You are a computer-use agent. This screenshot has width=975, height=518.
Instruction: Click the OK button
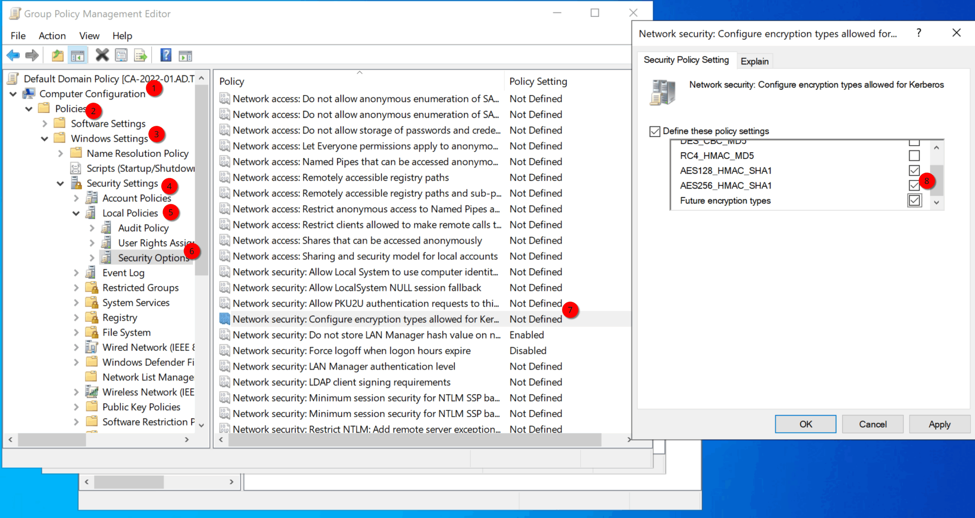[x=805, y=424]
